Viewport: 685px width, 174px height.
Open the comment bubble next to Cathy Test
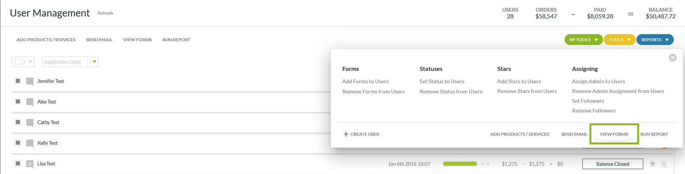click(x=30, y=123)
